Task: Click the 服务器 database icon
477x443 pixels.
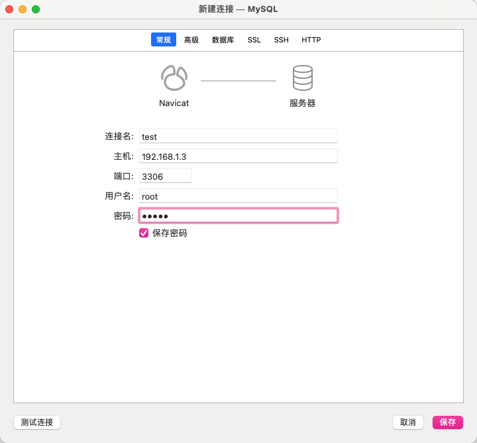Action: [x=302, y=78]
